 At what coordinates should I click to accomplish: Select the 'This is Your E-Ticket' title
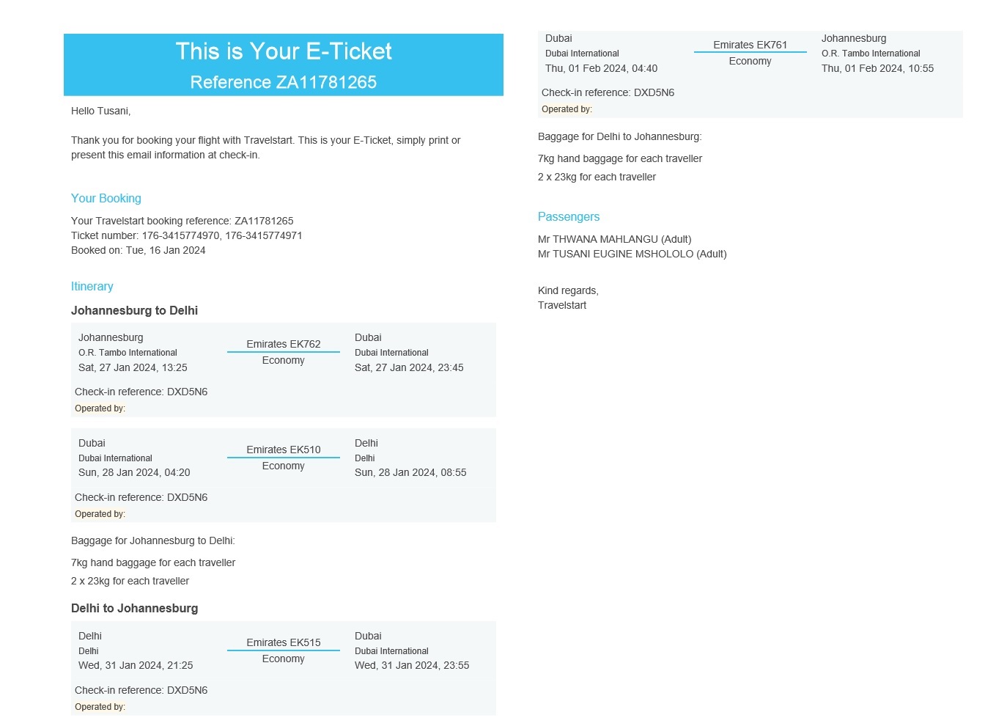pyautogui.click(x=284, y=51)
